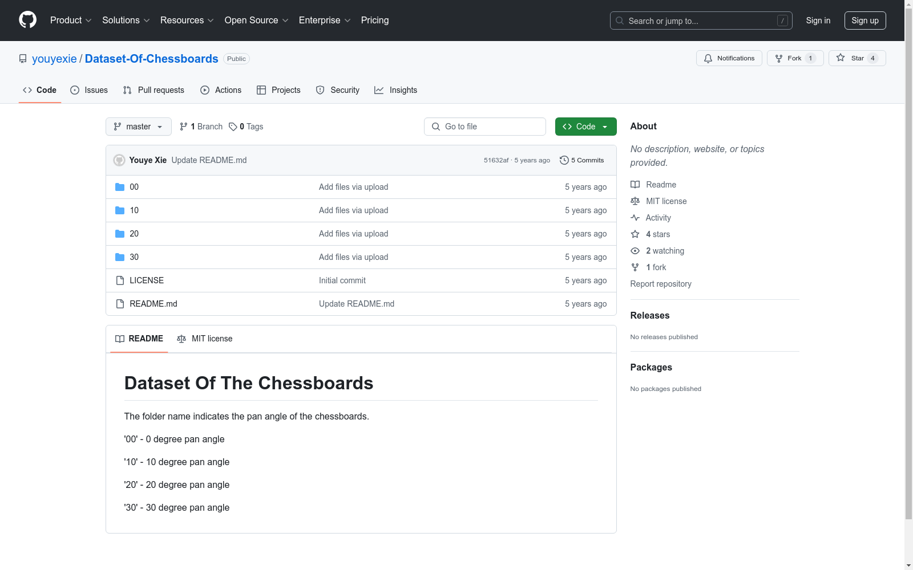The height and width of the screenshot is (570, 913).
Task: Expand the Open Source menu
Action: [257, 20]
